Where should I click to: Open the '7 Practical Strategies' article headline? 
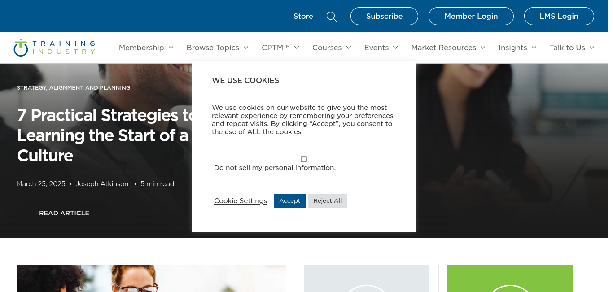104,135
